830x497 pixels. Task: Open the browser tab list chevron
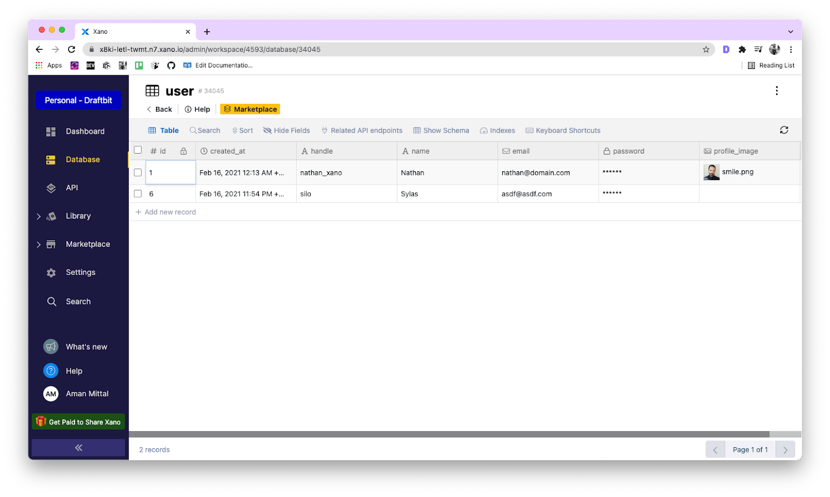[x=791, y=32]
